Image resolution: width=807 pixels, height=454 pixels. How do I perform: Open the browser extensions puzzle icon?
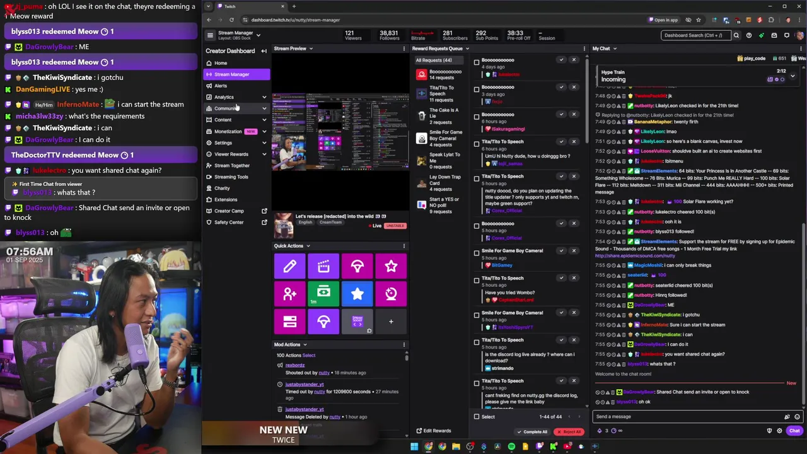pyautogui.click(x=770, y=20)
